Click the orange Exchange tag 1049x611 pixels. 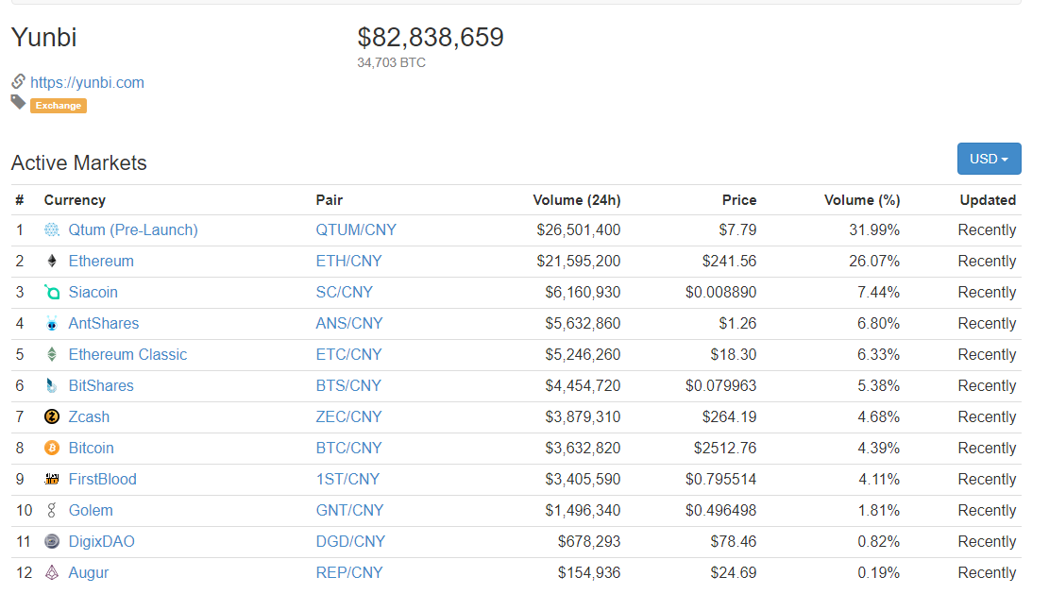(x=59, y=106)
